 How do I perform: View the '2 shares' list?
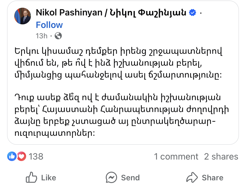[221, 157]
